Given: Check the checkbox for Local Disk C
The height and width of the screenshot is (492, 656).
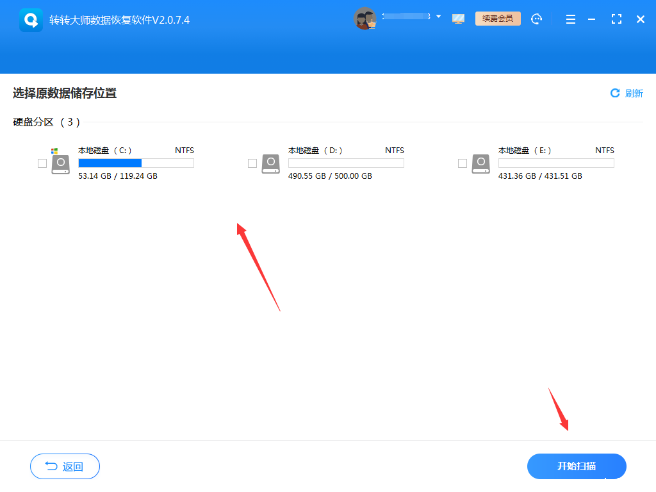Looking at the screenshot, I should tap(42, 163).
